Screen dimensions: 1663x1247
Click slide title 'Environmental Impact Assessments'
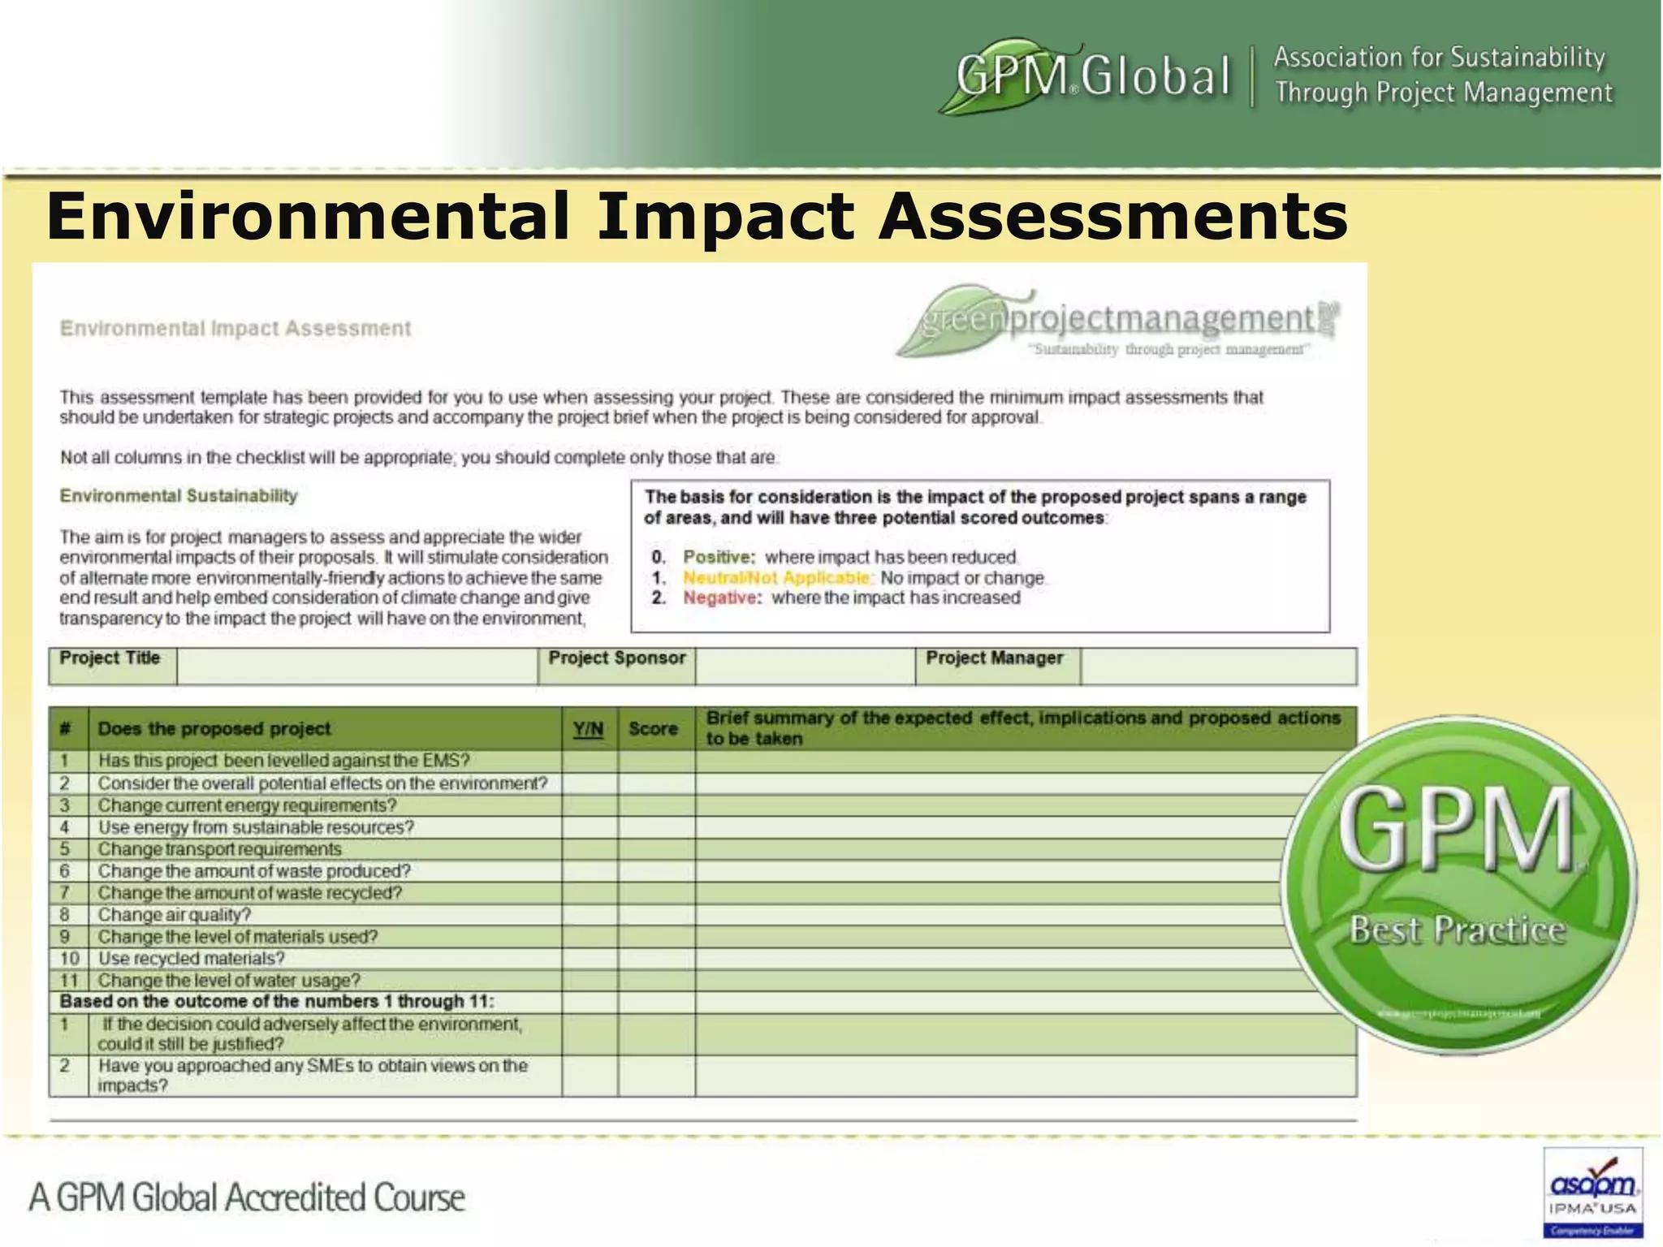pos(697,216)
